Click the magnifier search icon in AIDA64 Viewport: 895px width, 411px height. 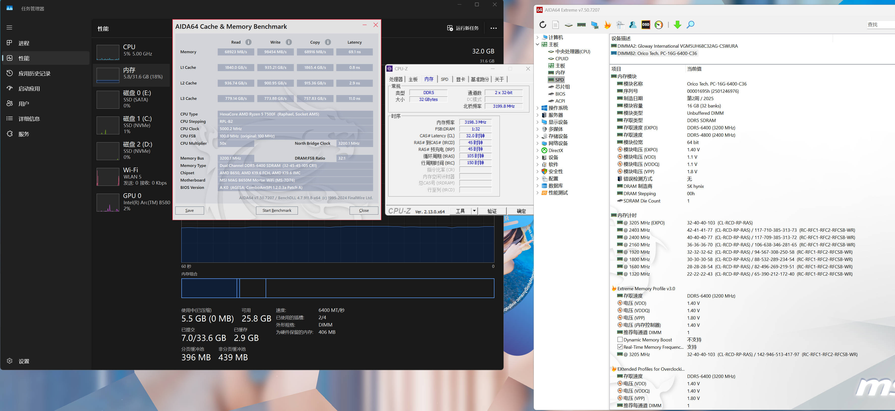point(690,25)
